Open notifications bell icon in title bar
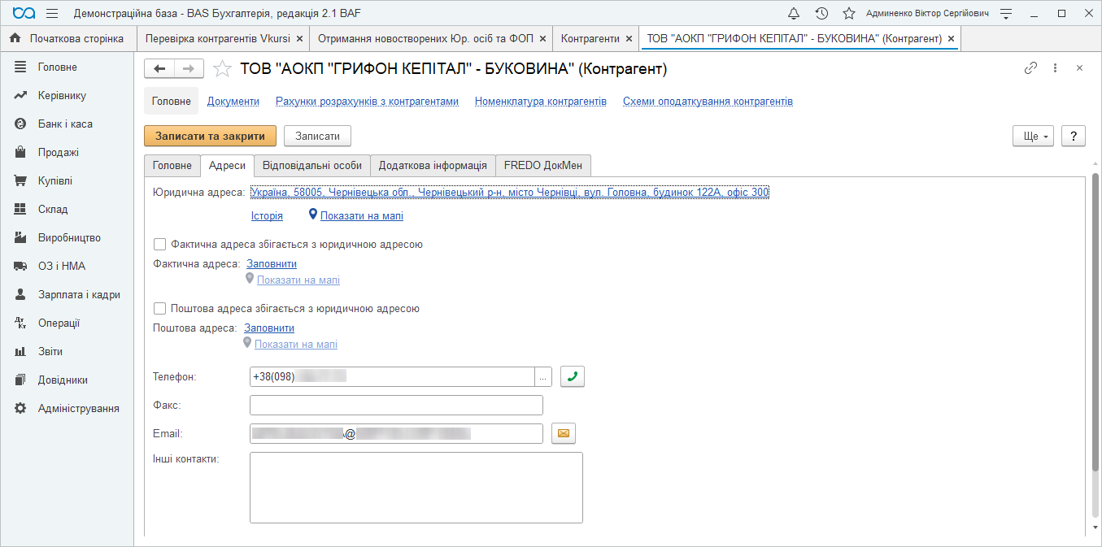 click(x=794, y=14)
